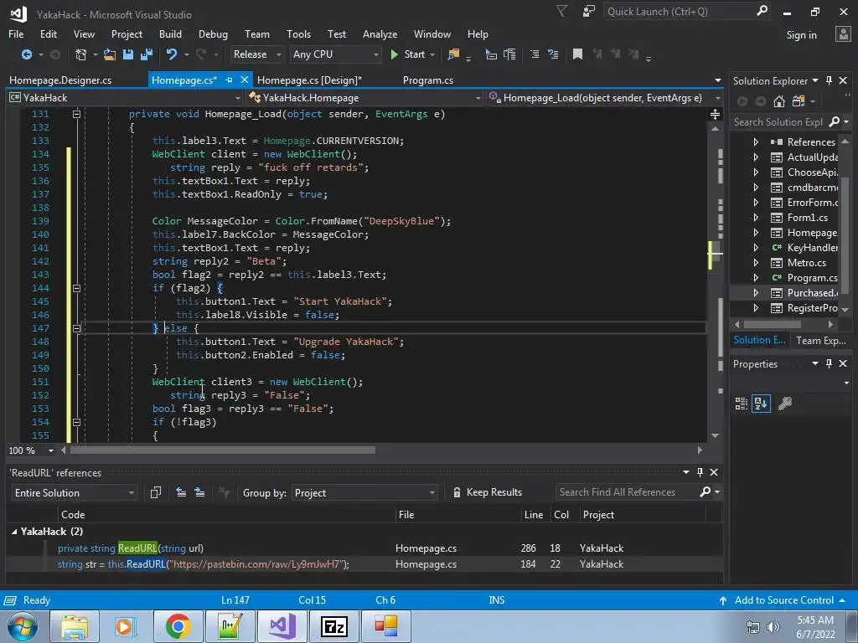
Task: Collapse the Homepage_Load method outline at line 131
Action: click(76, 114)
